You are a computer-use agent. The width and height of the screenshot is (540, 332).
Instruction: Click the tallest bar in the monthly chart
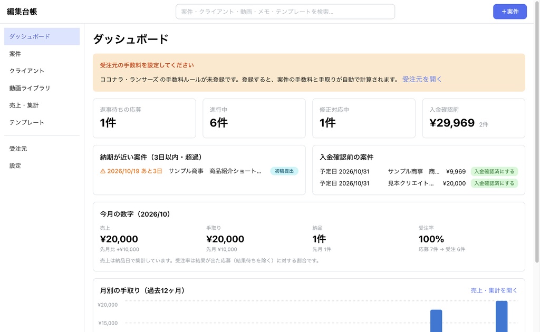502,317
